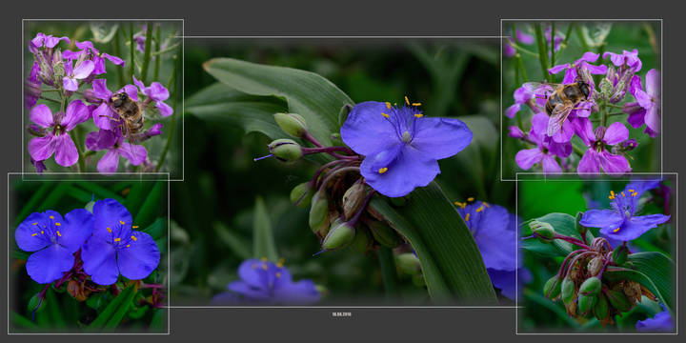The image size is (686, 343).
Task: Select the pink flowers photo with the hoverfly showing its wings
Action: pos(581,100)
